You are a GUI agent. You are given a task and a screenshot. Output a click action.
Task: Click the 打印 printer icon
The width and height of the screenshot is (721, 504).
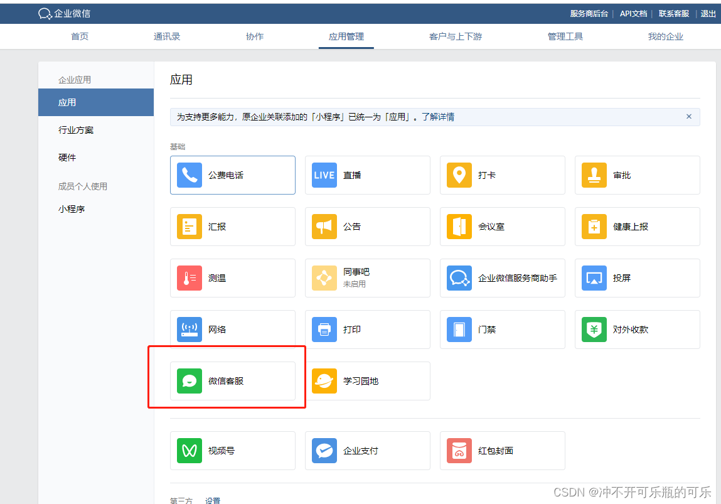(324, 330)
